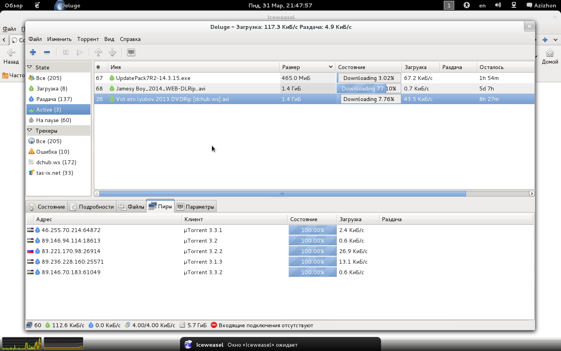Click the horizontal scrollbar of torrent list
Image resolution: width=561 pixels, height=351 pixels.
[x=282, y=194]
